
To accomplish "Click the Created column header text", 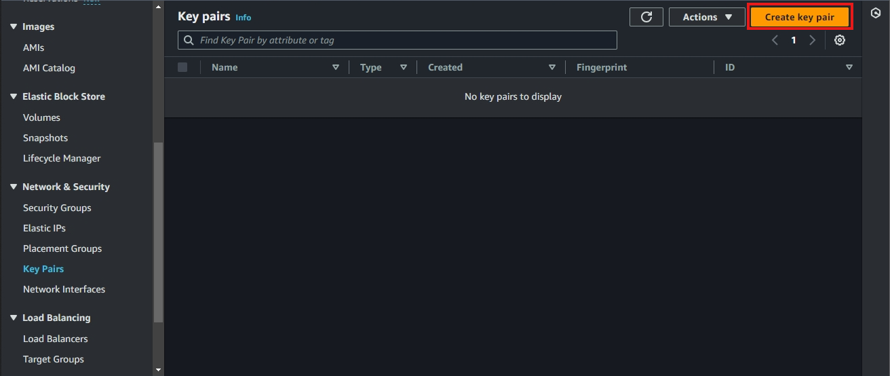I will tap(445, 67).
